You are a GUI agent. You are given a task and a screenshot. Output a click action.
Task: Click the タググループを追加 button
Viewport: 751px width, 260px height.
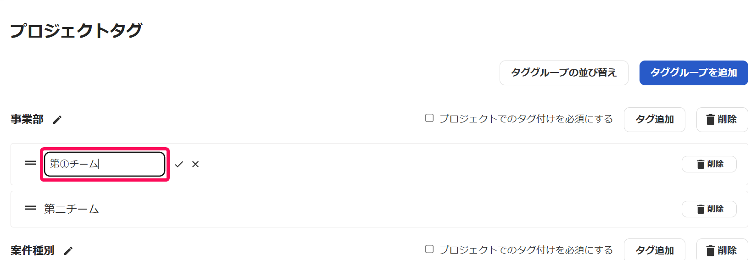pos(693,73)
